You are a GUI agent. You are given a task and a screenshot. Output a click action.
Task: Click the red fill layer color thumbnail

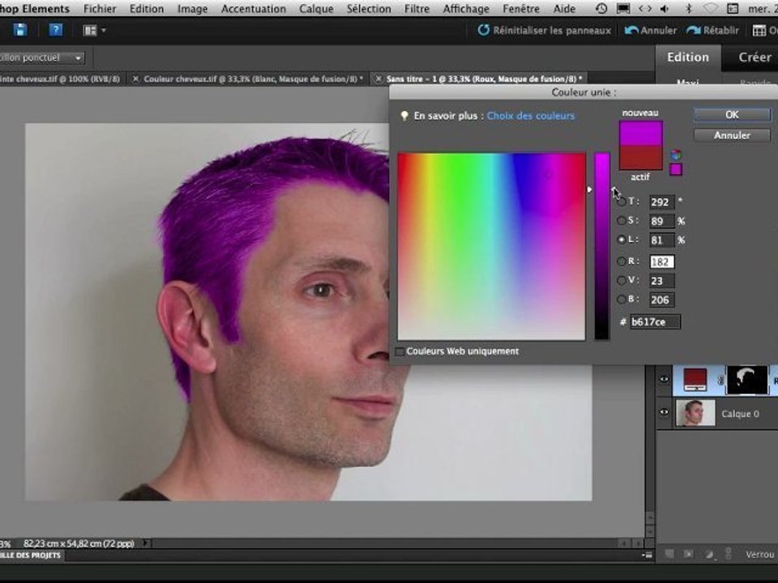[695, 381]
